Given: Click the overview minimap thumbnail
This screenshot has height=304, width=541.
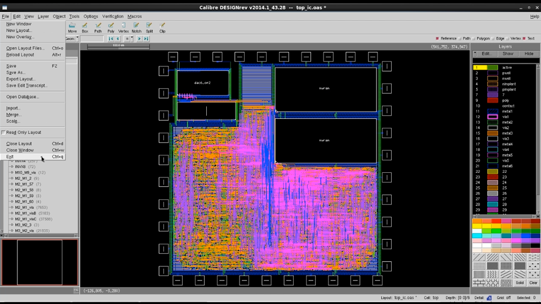Looking at the screenshot, I should [39, 262].
